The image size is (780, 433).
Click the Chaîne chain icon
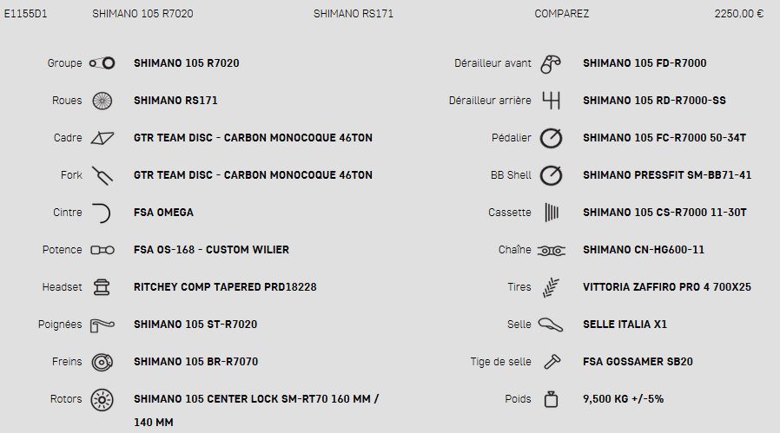pos(552,251)
